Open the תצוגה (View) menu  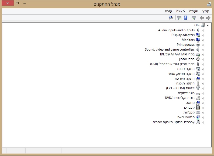[x=181, y=11]
